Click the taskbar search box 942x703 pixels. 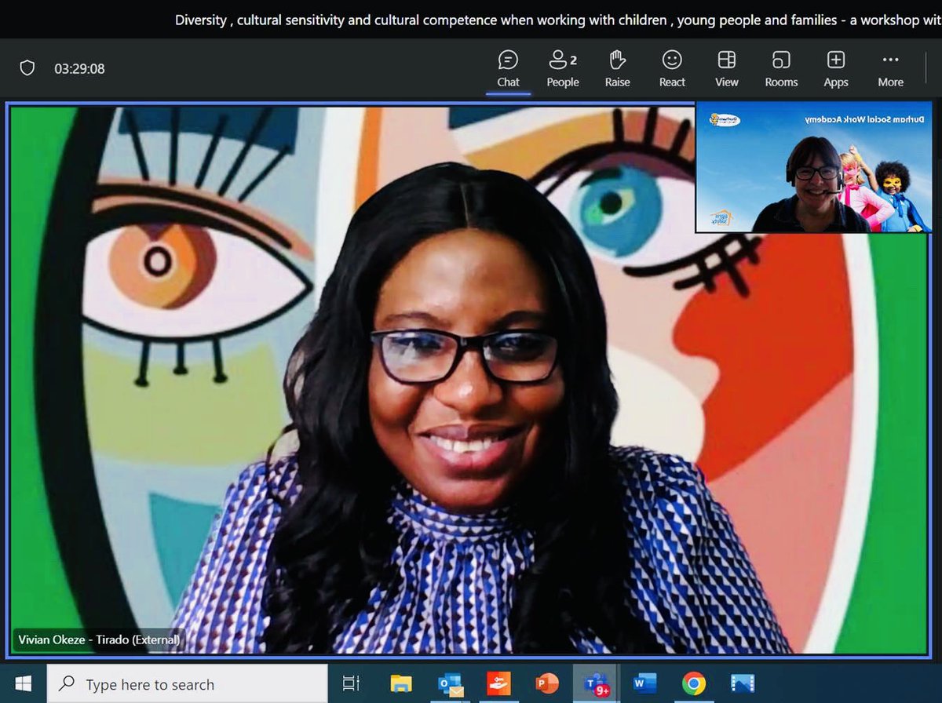[x=188, y=684]
